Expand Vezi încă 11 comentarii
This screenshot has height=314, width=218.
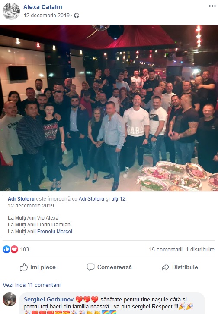click(x=32, y=285)
